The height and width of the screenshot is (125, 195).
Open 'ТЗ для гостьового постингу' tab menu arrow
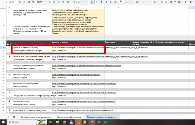[x=118, y=117]
